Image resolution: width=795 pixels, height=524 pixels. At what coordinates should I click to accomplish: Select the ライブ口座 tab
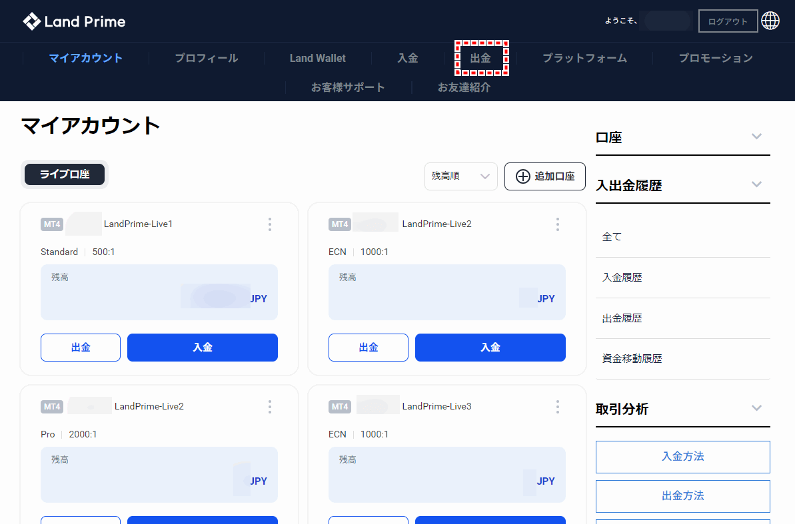[65, 174]
